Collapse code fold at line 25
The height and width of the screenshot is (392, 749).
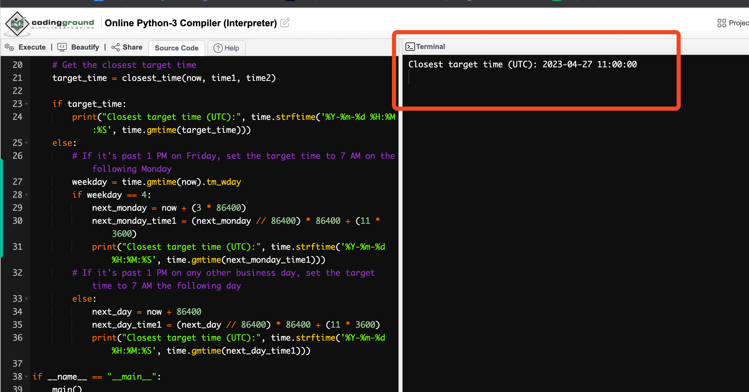click(27, 143)
